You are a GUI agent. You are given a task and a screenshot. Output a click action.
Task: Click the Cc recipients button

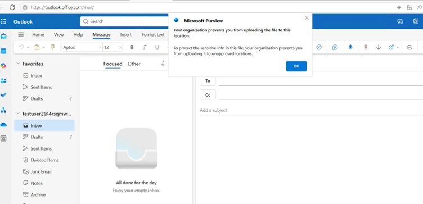click(x=208, y=95)
